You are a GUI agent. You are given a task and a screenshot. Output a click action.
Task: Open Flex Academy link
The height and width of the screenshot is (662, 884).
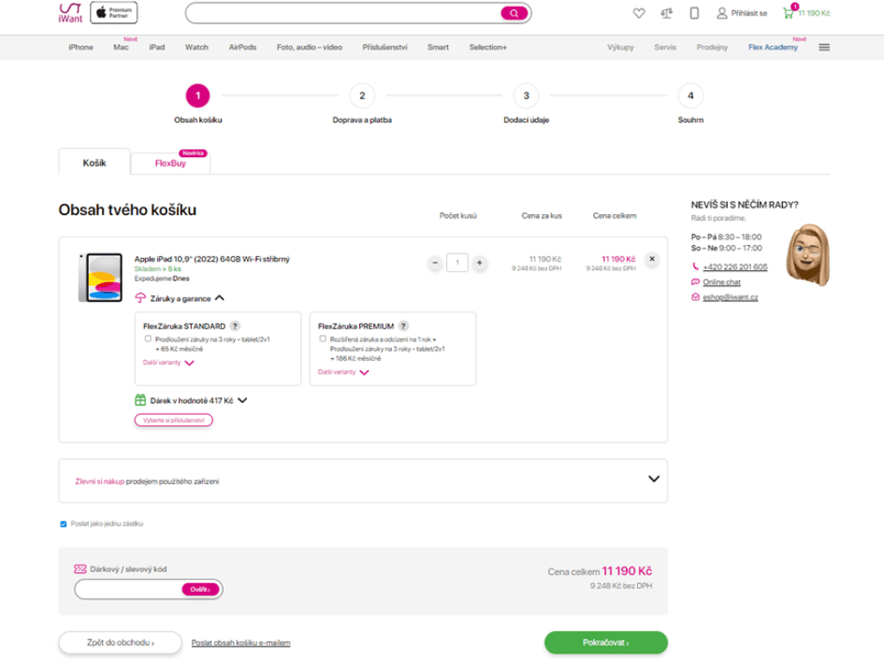pos(773,47)
